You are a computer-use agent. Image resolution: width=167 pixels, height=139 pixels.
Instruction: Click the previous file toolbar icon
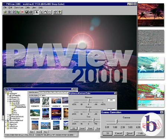click(9, 12)
